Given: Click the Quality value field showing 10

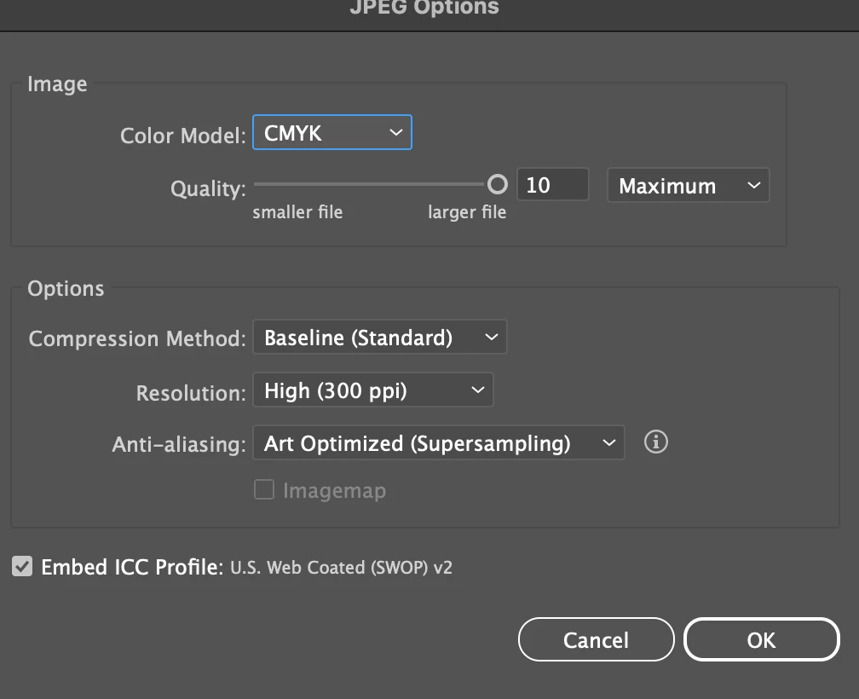Looking at the screenshot, I should point(553,185).
